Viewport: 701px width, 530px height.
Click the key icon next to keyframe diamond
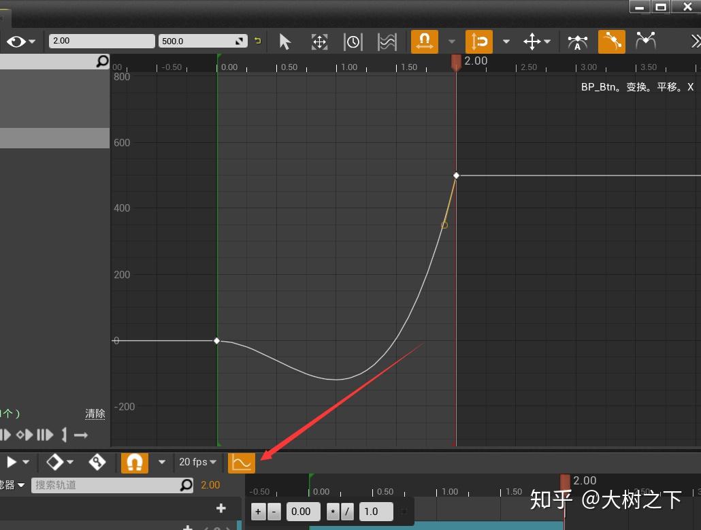(97, 462)
